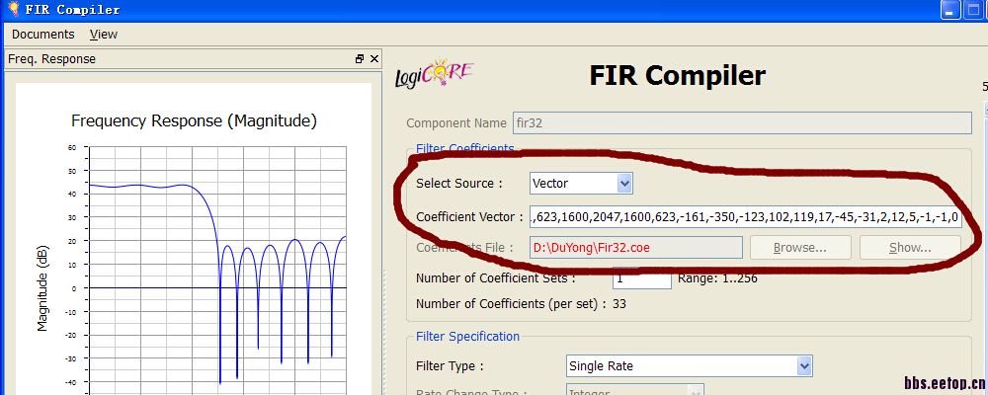This screenshot has height=395, width=988.
Task: Open the Select Source dropdown
Action: coord(581,184)
